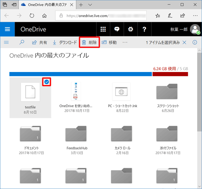
Task: Click the 秋葉 一郎 account name
Action: pyautogui.click(x=179, y=29)
